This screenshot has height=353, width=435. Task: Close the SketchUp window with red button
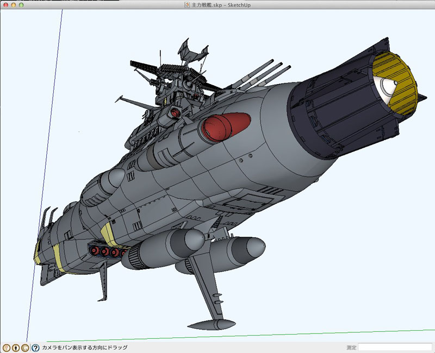pyautogui.click(x=5, y=5)
